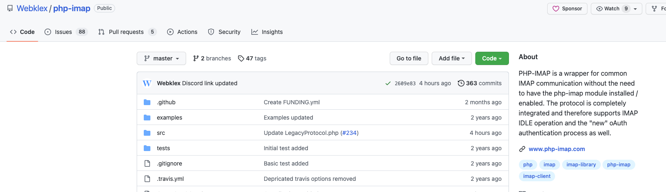Open the Webklex owner link
Image resolution: width=666 pixels, height=192 pixels.
32,8
